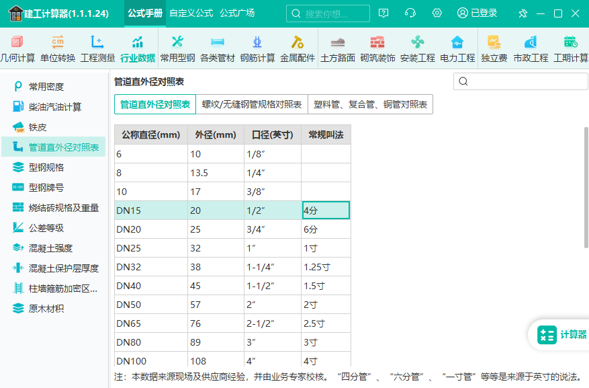This screenshot has width=589, height=388.
Task: Open customer service headset icon
Action: 410,13
